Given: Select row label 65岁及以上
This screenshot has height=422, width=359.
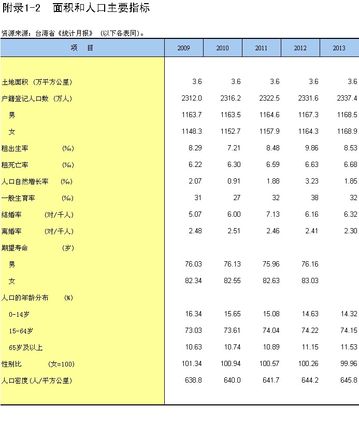Looking at the screenshot, I should tap(25, 348).
